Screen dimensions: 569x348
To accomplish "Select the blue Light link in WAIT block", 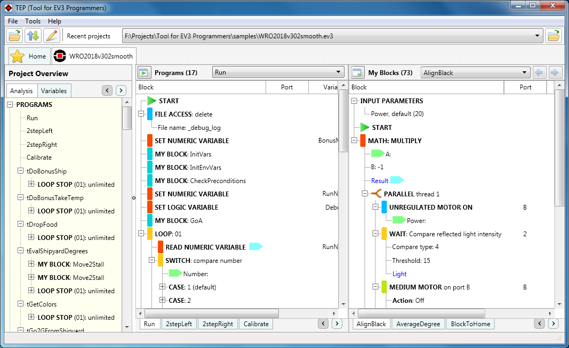I will click(399, 274).
